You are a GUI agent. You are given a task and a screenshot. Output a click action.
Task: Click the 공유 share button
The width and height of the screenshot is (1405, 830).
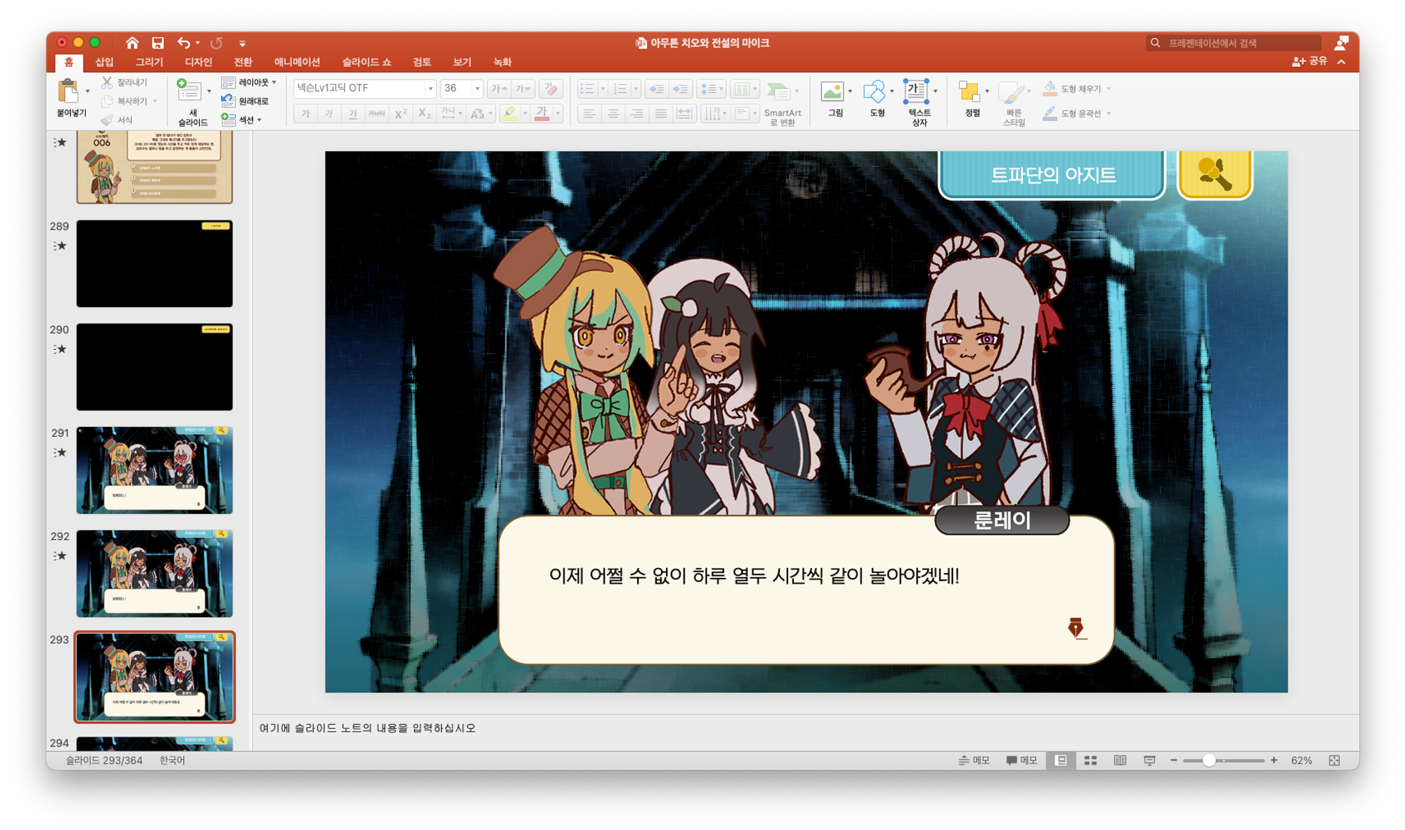1309,62
